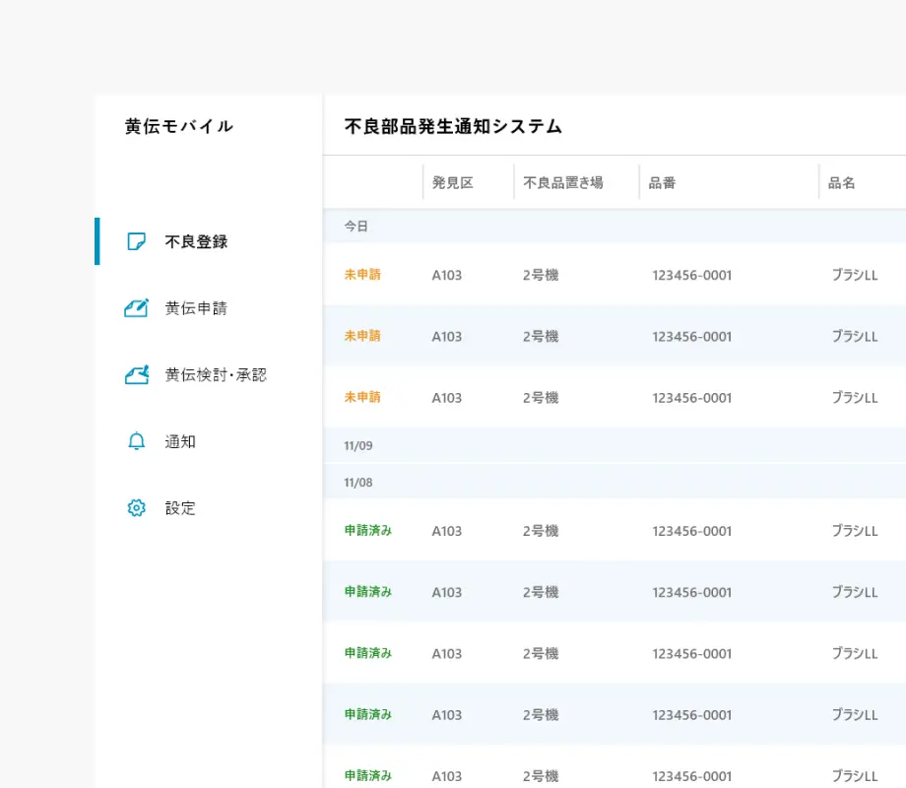Collapse the 今日 date group header
Screen dimensions: 906x788
click(x=356, y=227)
